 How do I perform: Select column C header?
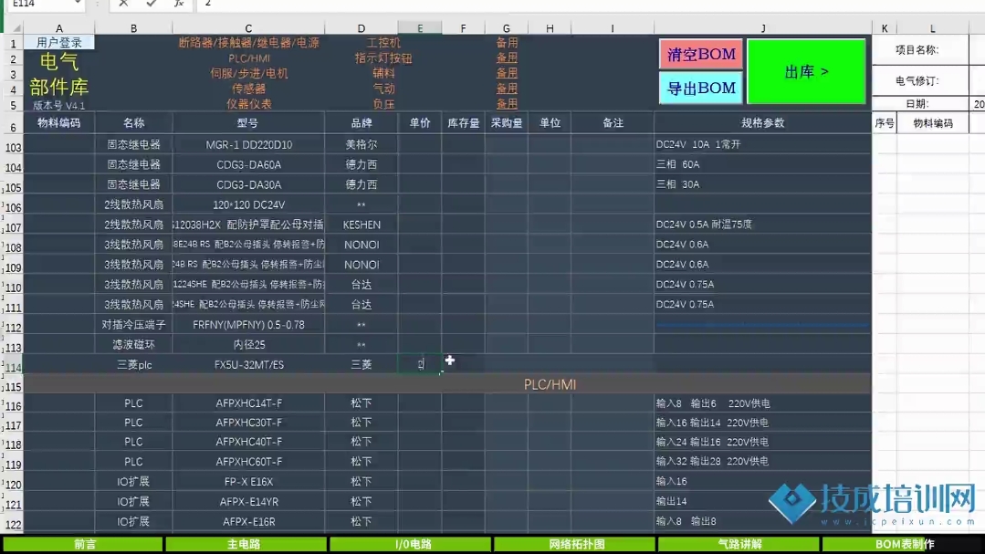(248, 28)
